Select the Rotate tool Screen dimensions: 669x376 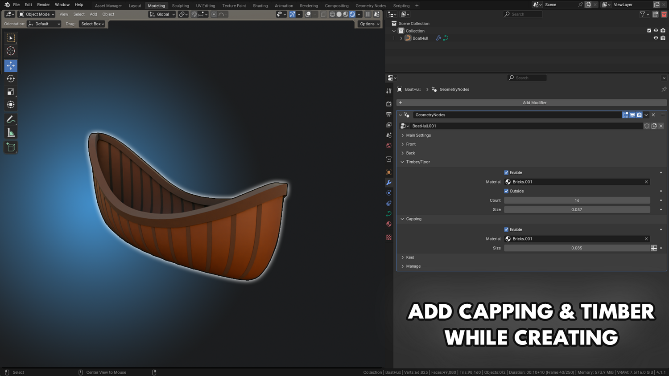click(x=11, y=79)
